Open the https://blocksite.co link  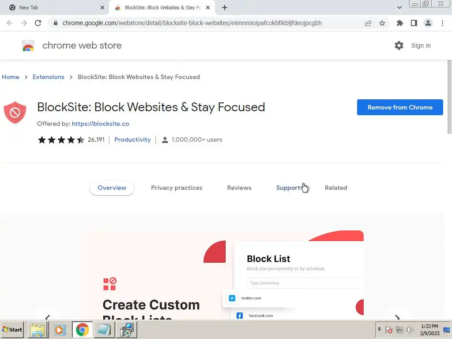pos(101,124)
